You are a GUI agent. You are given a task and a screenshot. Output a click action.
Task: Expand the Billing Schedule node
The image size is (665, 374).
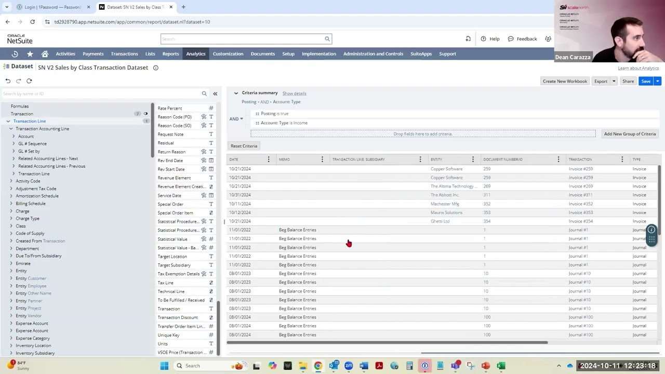[11, 204]
